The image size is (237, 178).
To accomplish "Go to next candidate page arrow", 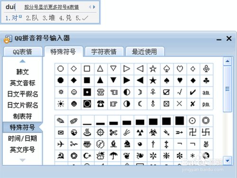I will pos(94,7).
